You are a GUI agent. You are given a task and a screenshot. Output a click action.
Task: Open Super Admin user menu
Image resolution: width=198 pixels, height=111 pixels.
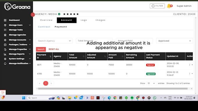184,6
